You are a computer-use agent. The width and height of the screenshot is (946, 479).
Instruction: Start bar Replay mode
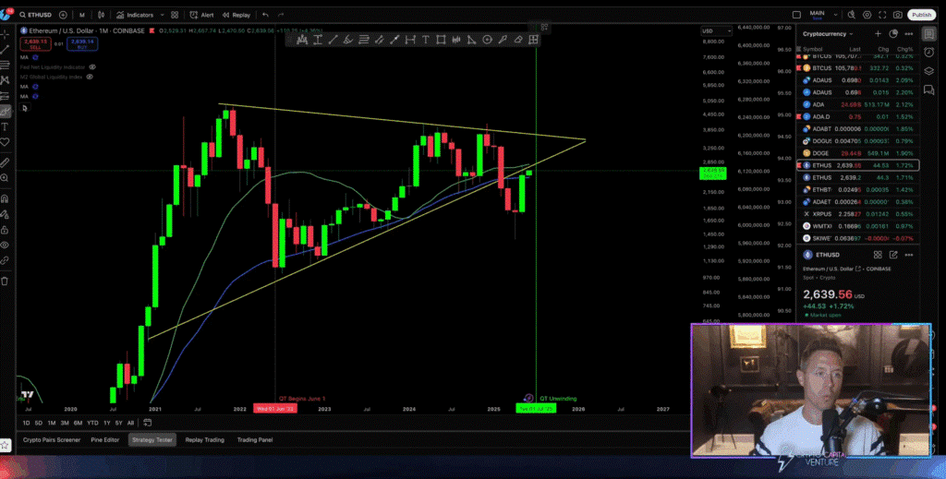click(236, 15)
